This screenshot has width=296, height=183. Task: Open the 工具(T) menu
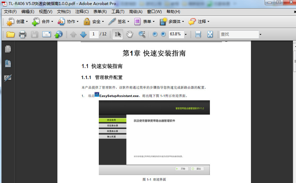coord(118,12)
